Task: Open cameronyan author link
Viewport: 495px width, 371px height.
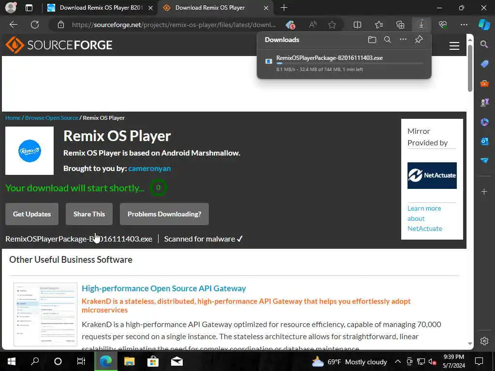Action: [149, 169]
